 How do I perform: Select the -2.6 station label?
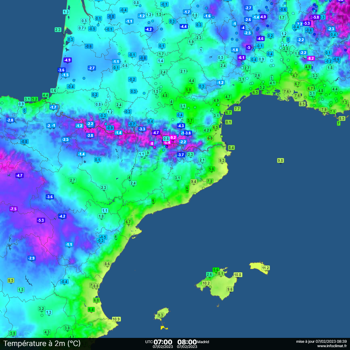(x=248, y=20)
